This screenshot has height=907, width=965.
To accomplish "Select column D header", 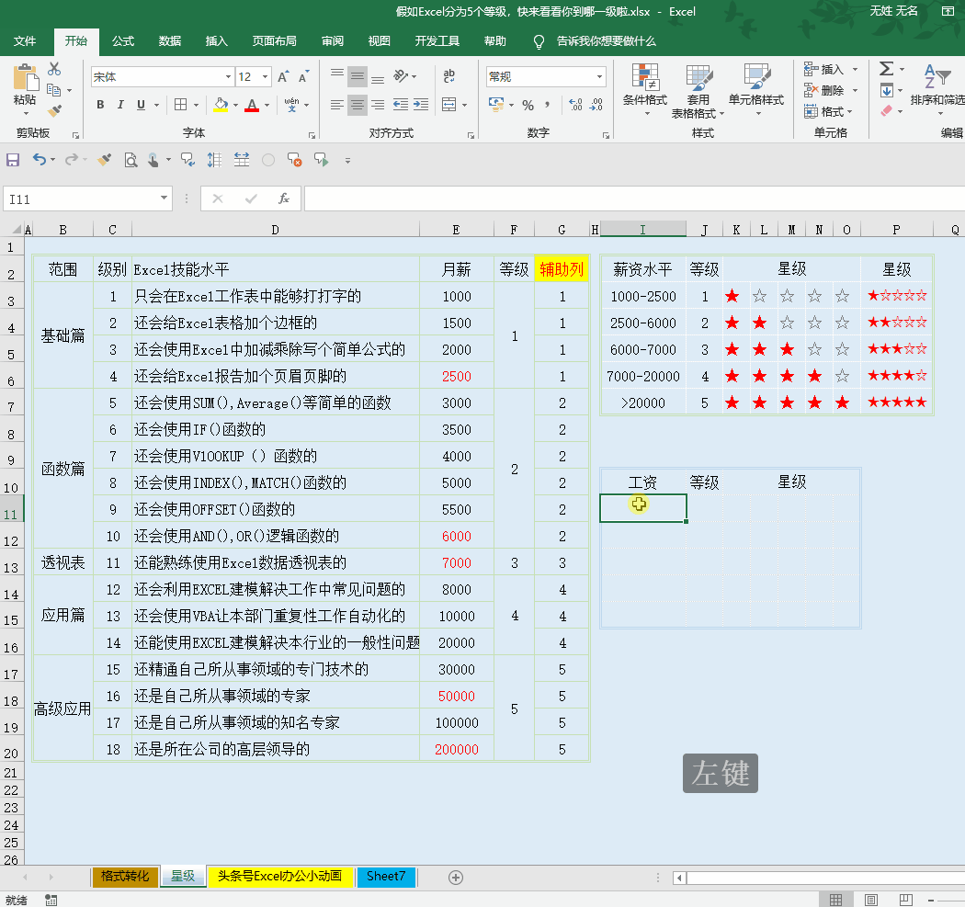I will tap(275, 230).
